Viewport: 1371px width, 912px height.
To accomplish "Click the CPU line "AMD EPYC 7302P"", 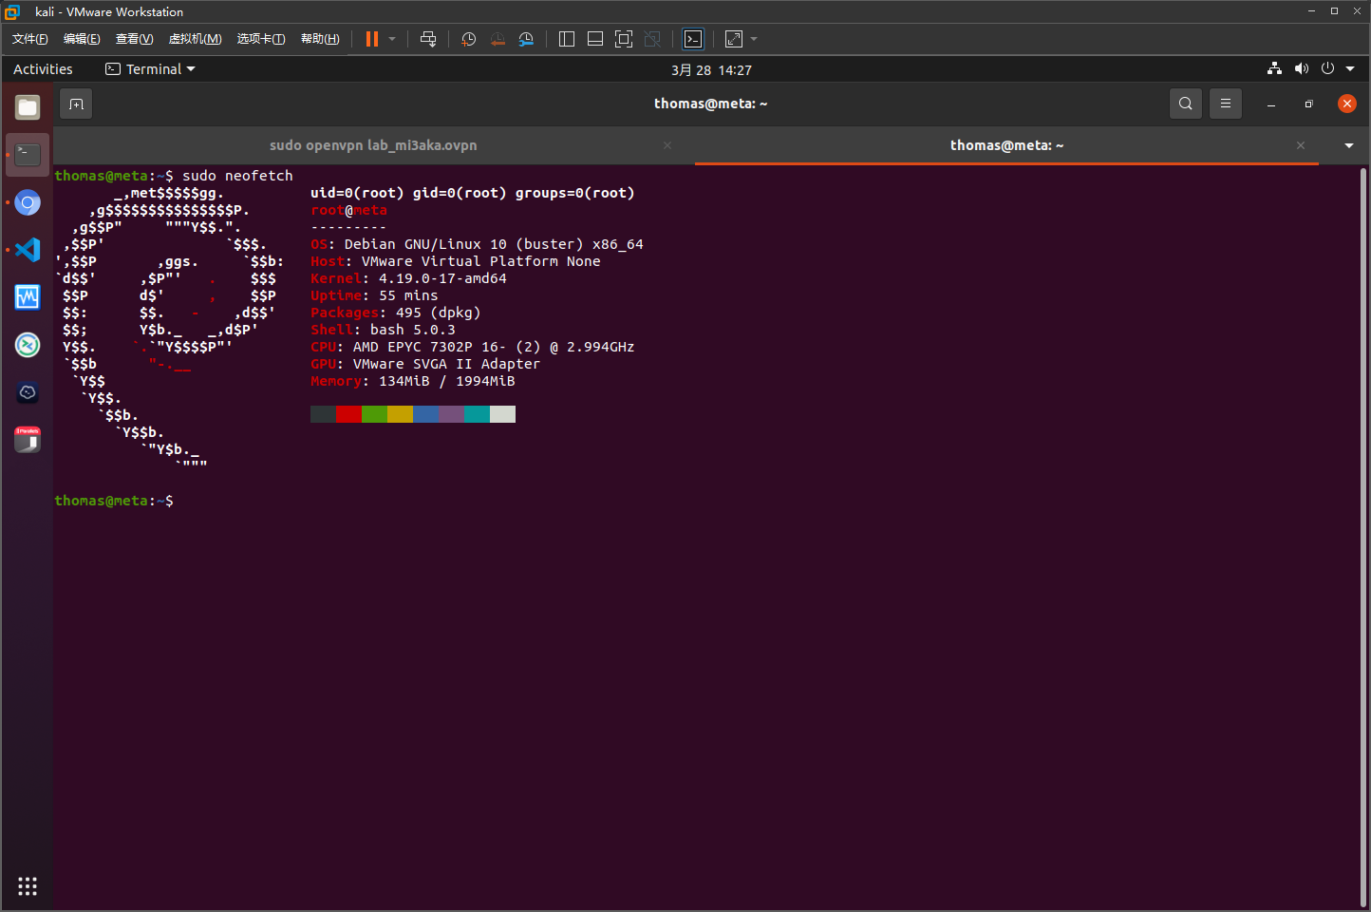I will (473, 347).
